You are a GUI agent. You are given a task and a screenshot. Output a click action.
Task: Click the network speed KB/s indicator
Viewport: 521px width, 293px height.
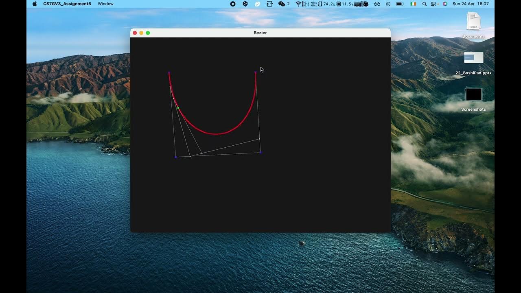click(309, 4)
